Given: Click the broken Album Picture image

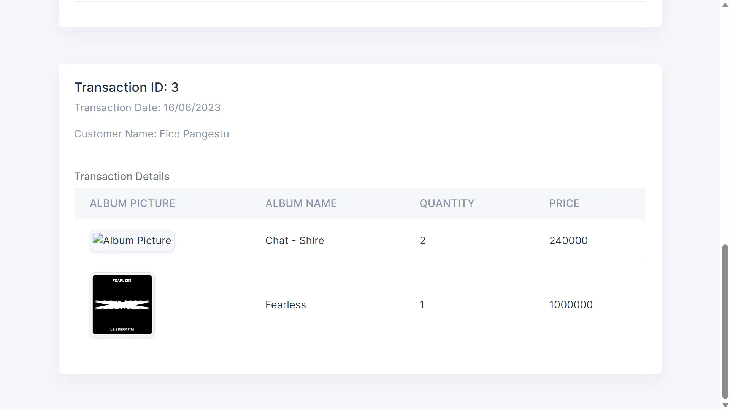Looking at the screenshot, I should (x=132, y=241).
